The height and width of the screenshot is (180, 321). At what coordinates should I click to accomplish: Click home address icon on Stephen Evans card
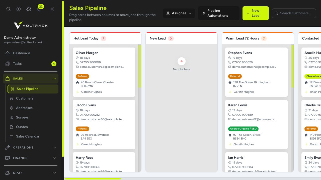pyautogui.click(x=230, y=82)
